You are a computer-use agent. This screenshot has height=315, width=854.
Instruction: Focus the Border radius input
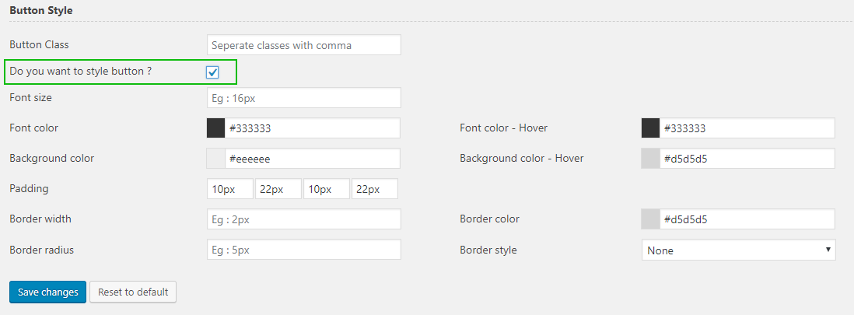[x=304, y=250]
